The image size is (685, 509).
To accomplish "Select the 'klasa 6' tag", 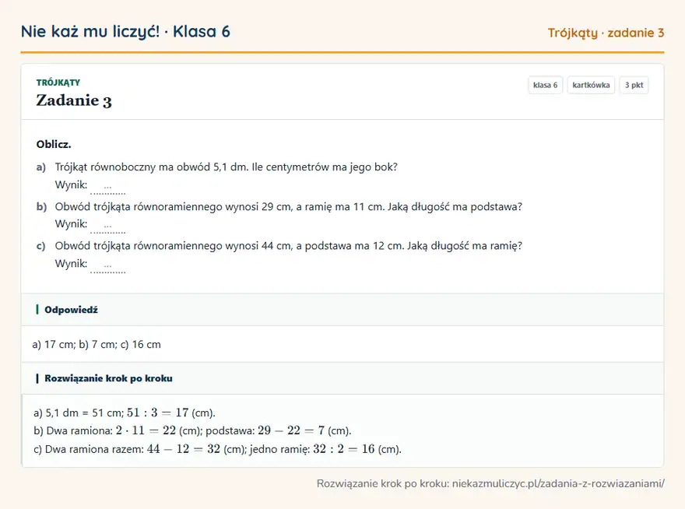I will point(545,85).
